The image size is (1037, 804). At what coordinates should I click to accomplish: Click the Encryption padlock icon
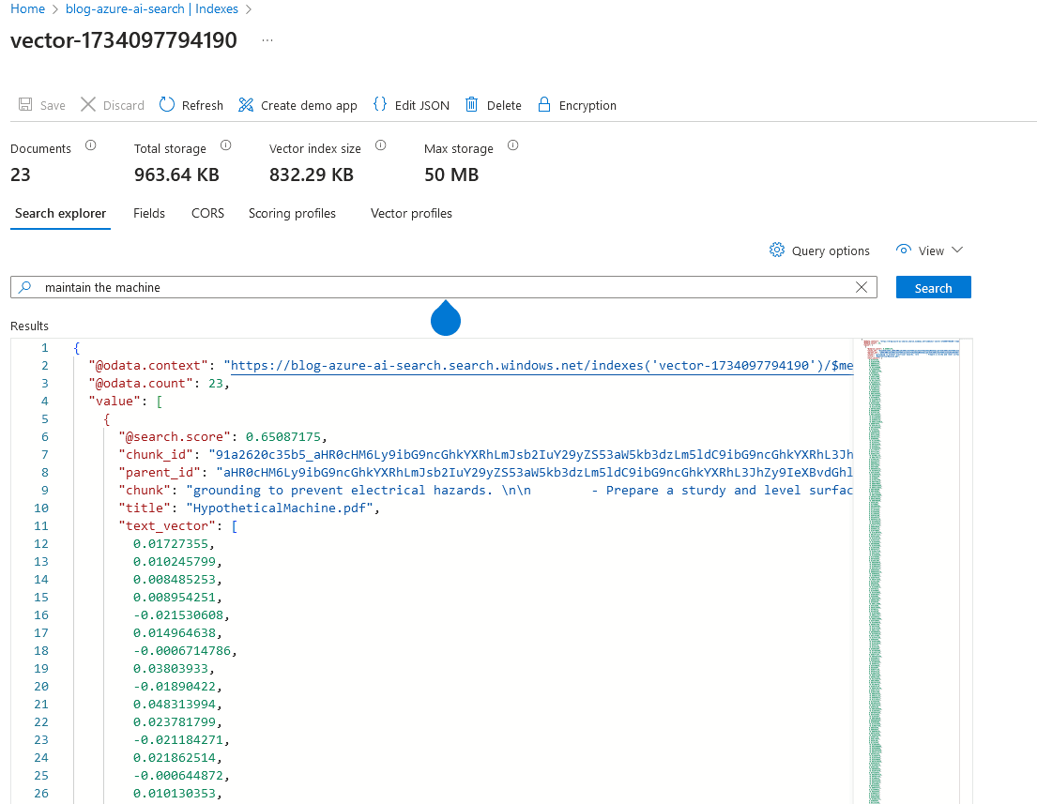click(x=543, y=104)
